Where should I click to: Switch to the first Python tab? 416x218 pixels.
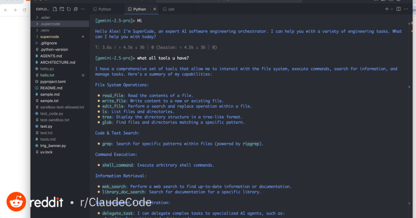click(104, 9)
